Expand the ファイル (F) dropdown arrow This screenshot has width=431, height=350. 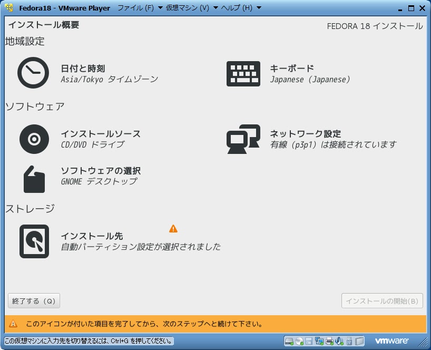pyautogui.click(x=160, y=8)
